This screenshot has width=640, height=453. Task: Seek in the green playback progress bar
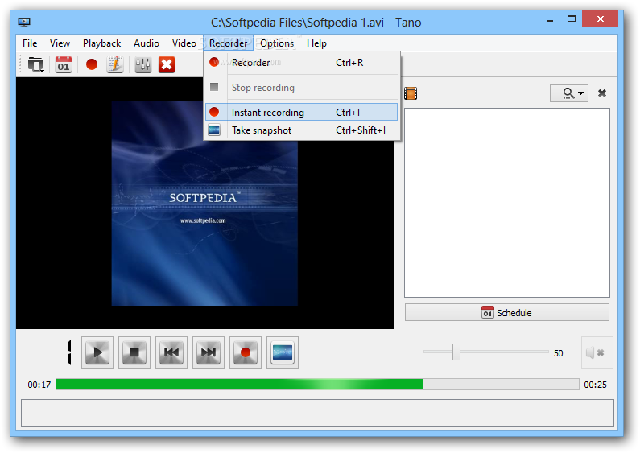click(317, 384)
